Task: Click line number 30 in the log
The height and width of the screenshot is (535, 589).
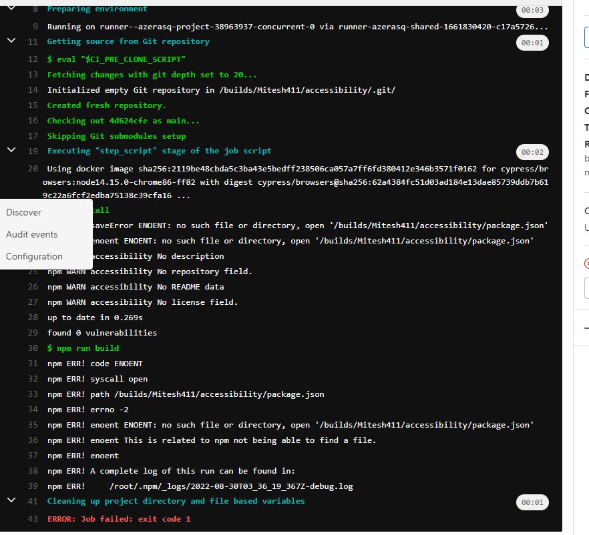Action: click(33, 348)
